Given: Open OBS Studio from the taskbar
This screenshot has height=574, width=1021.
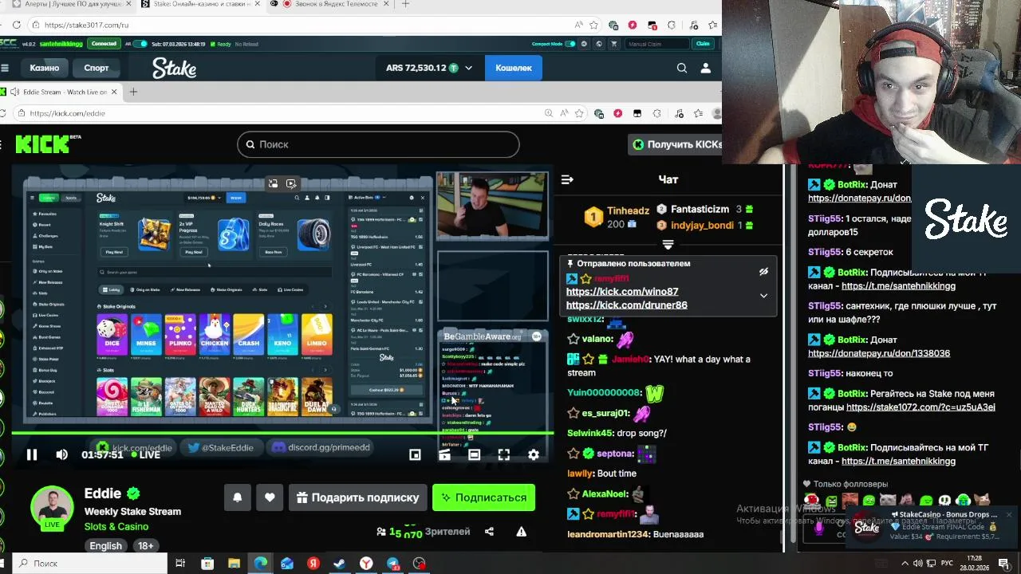Looking at the screenshot, I should click(420, 564).
